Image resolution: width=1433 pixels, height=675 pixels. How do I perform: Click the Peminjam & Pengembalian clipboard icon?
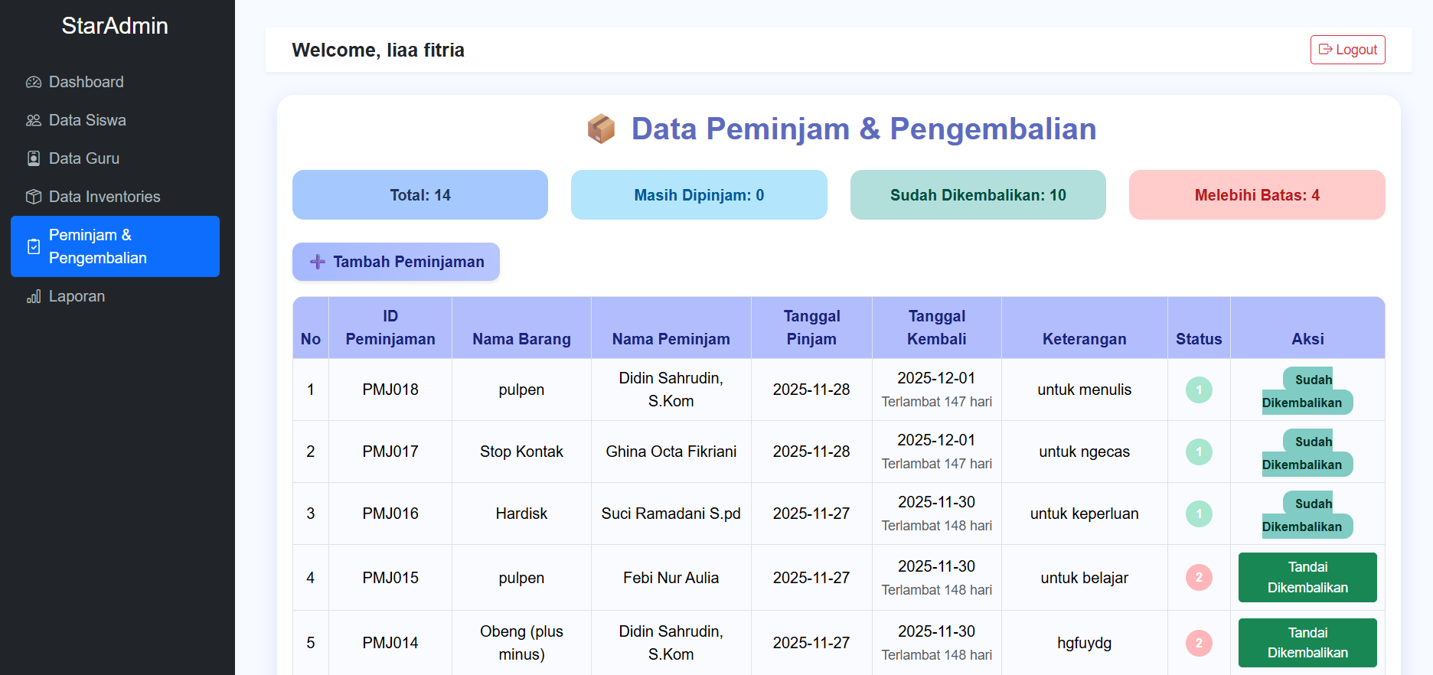pos(34,246)
